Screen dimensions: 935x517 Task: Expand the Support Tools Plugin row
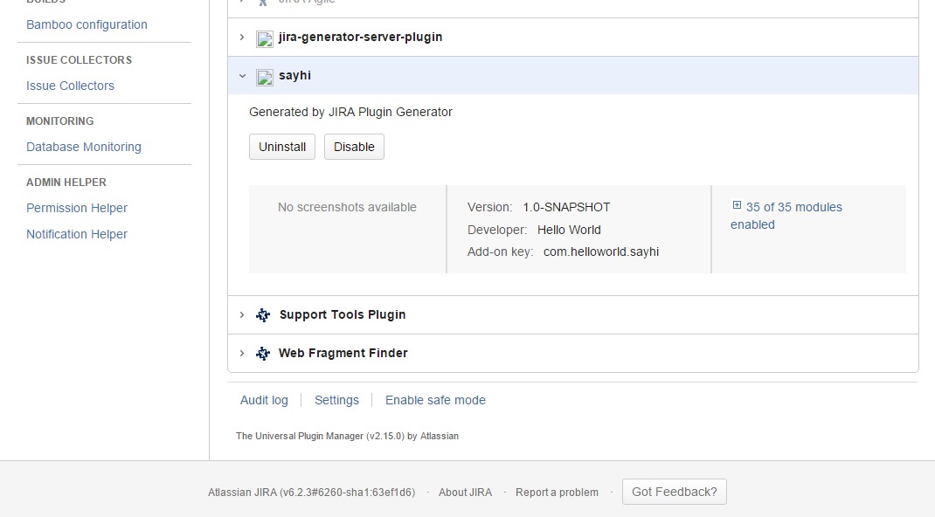point(242,314)
